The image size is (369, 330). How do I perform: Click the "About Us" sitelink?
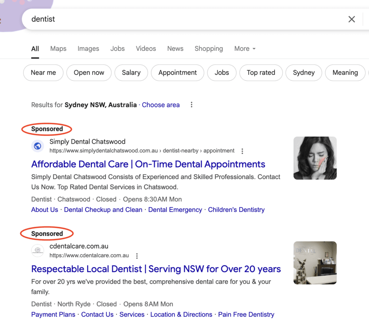[45, 210]
